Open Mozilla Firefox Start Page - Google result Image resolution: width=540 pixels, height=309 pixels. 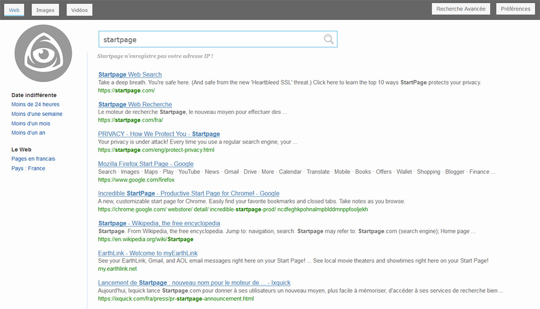(x=146, y=164)
